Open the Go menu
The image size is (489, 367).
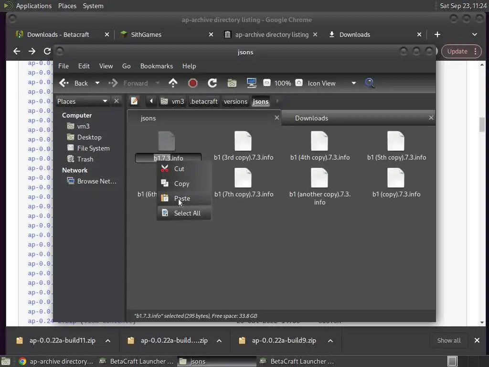click(126, 66)
